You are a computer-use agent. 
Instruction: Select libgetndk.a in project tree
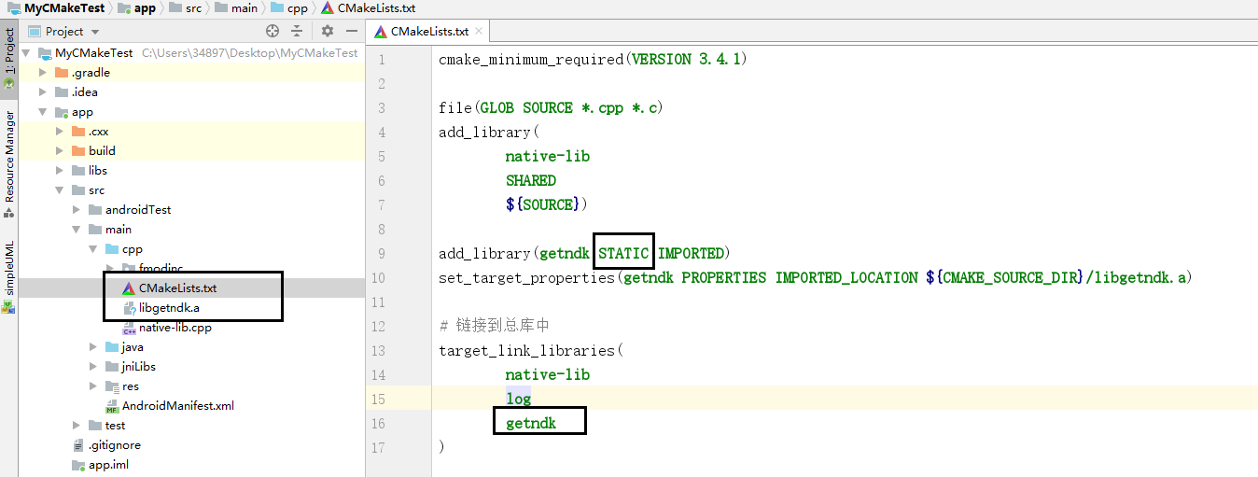coord(169,308)
